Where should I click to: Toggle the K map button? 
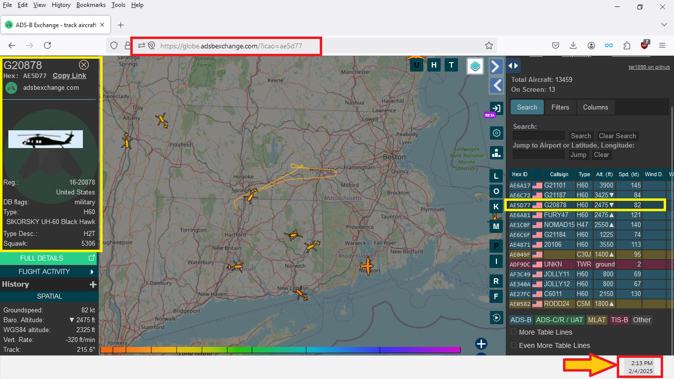coord(496,207)
